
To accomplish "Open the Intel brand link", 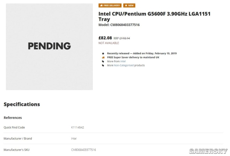I will (x=123, y=61).
